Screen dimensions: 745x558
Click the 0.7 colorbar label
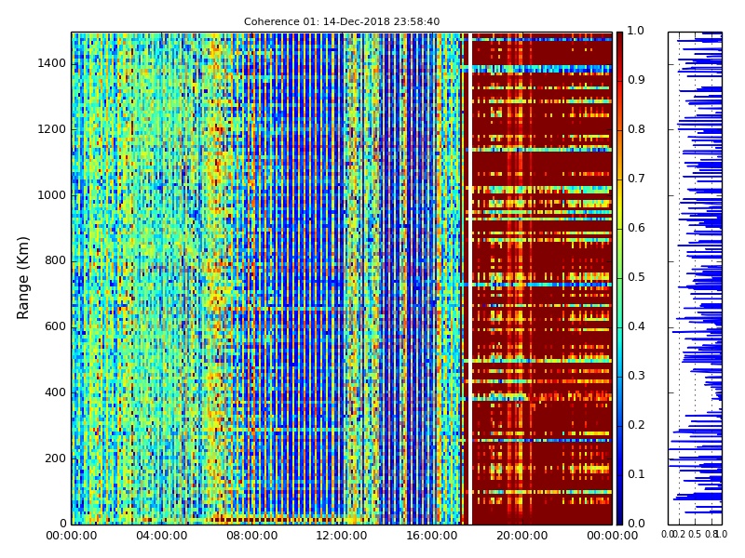tap(636, 179)
